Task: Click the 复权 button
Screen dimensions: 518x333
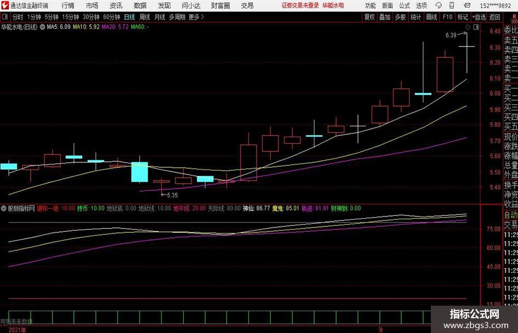Action: point(369,17)
